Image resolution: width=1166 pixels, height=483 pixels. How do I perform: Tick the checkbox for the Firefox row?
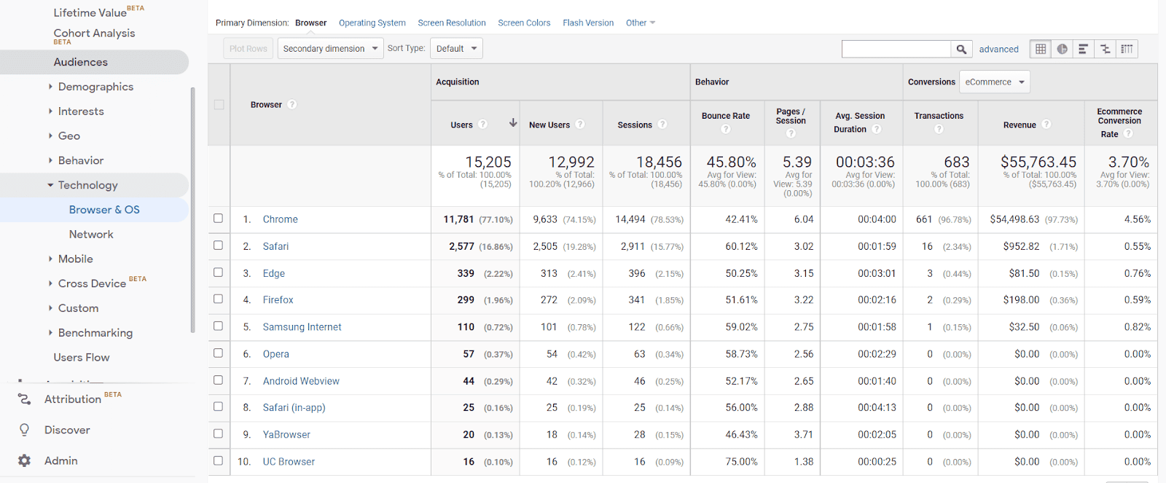(218, 299)
